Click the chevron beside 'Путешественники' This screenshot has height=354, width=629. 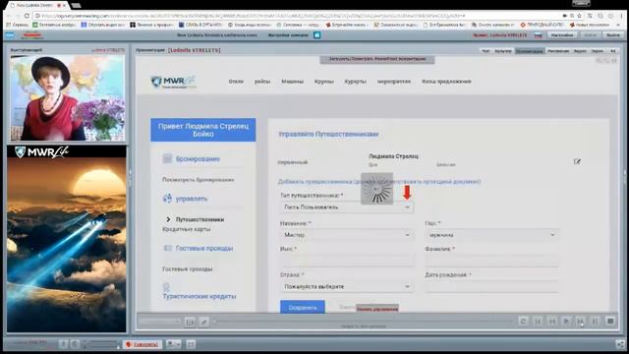click(168, 219)
